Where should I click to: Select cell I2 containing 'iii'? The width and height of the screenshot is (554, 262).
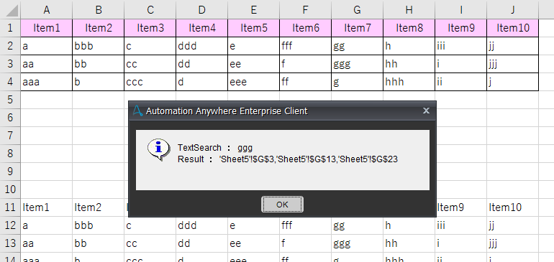[460, 46]
